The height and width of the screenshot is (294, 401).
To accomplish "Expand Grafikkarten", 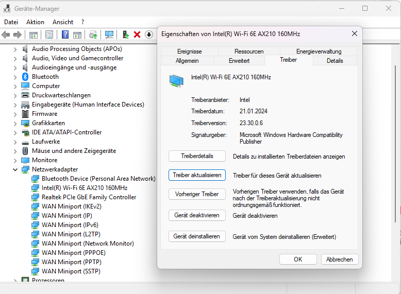I will tap(15, 124).
